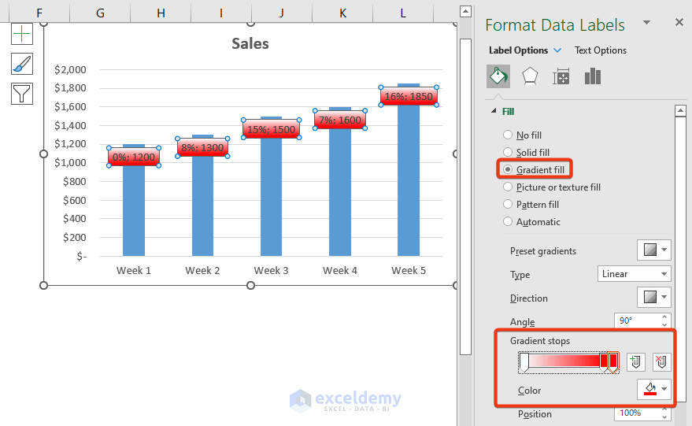The image size is (692, 426).
Task: Select the Week 4 blue bar
Action: tap(340, 192)
